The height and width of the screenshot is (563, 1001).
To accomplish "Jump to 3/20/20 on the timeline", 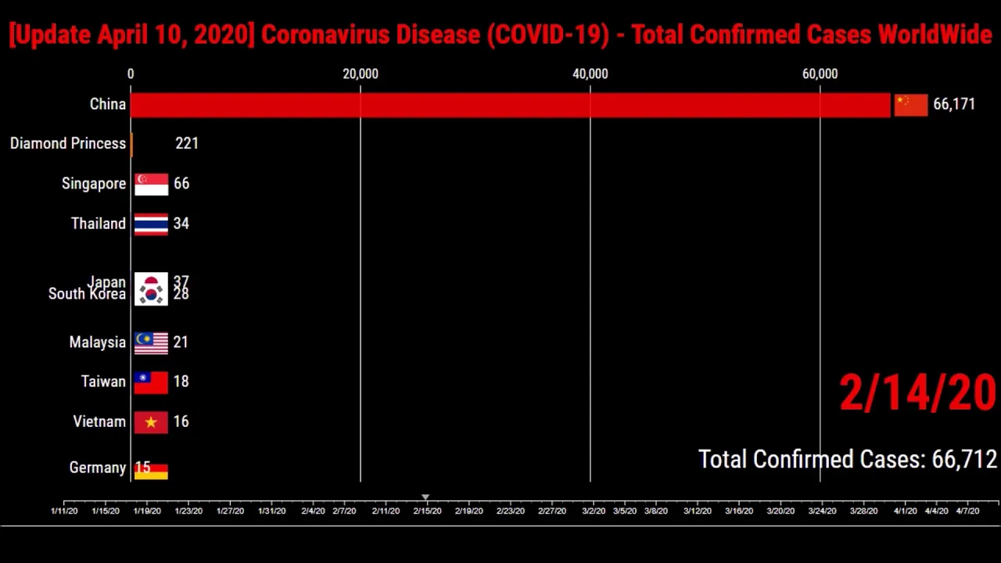I will point(780,511).
